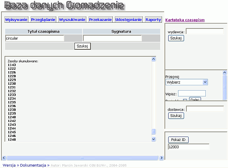Select result entry 1222

tap(12, 69)
